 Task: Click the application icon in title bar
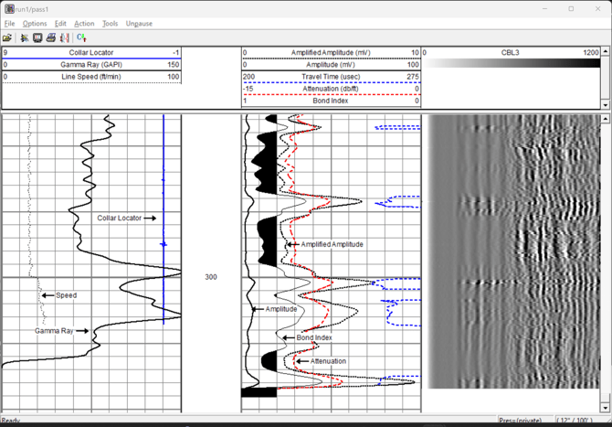[8, 8]
